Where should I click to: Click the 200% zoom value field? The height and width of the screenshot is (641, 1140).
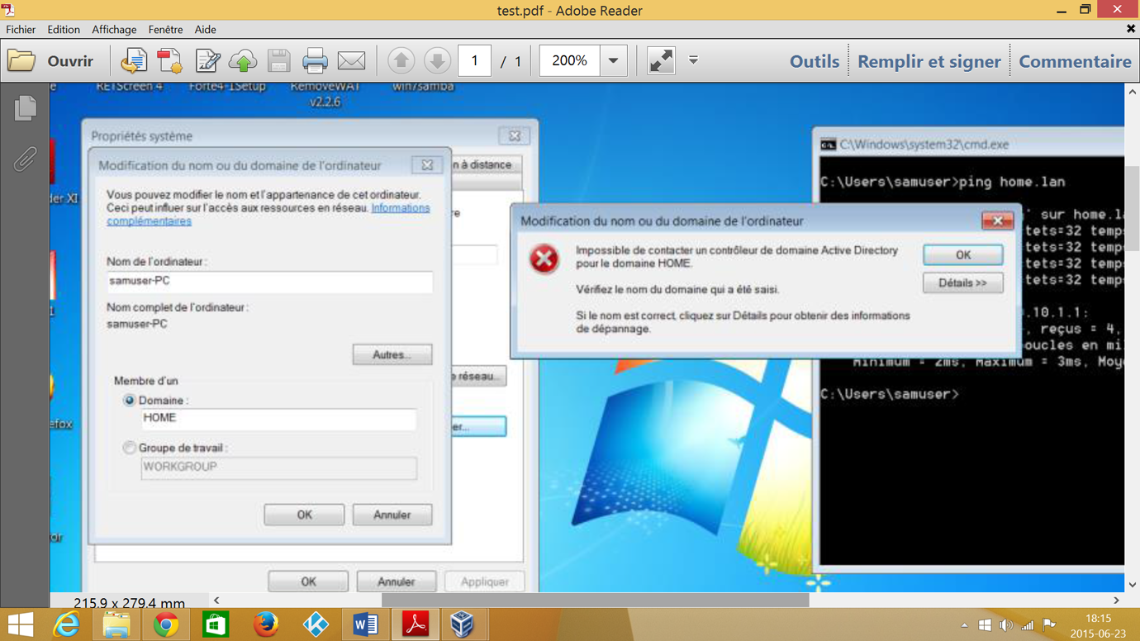[x=570, y=61]
